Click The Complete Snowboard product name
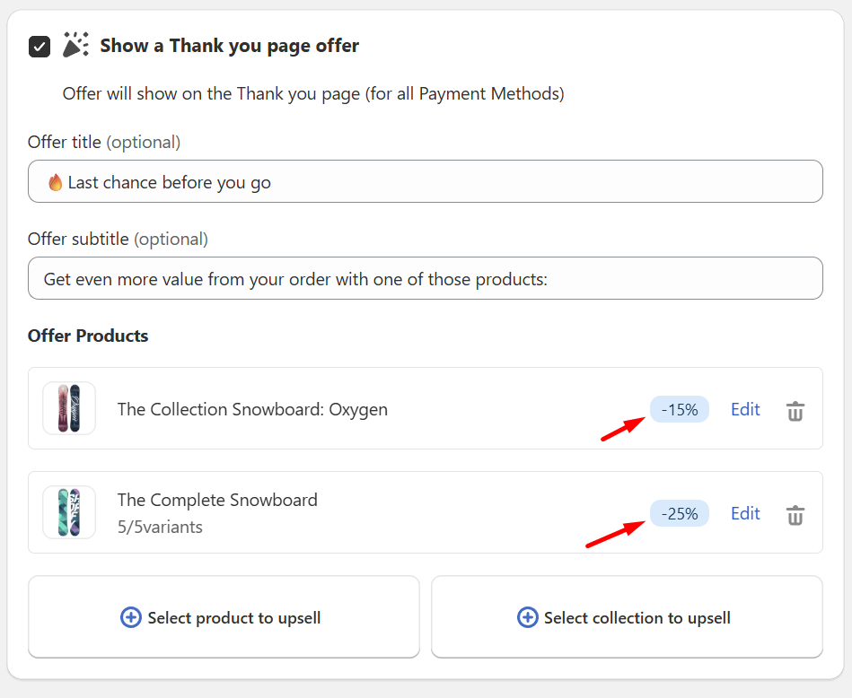 (x=217, y=500)
